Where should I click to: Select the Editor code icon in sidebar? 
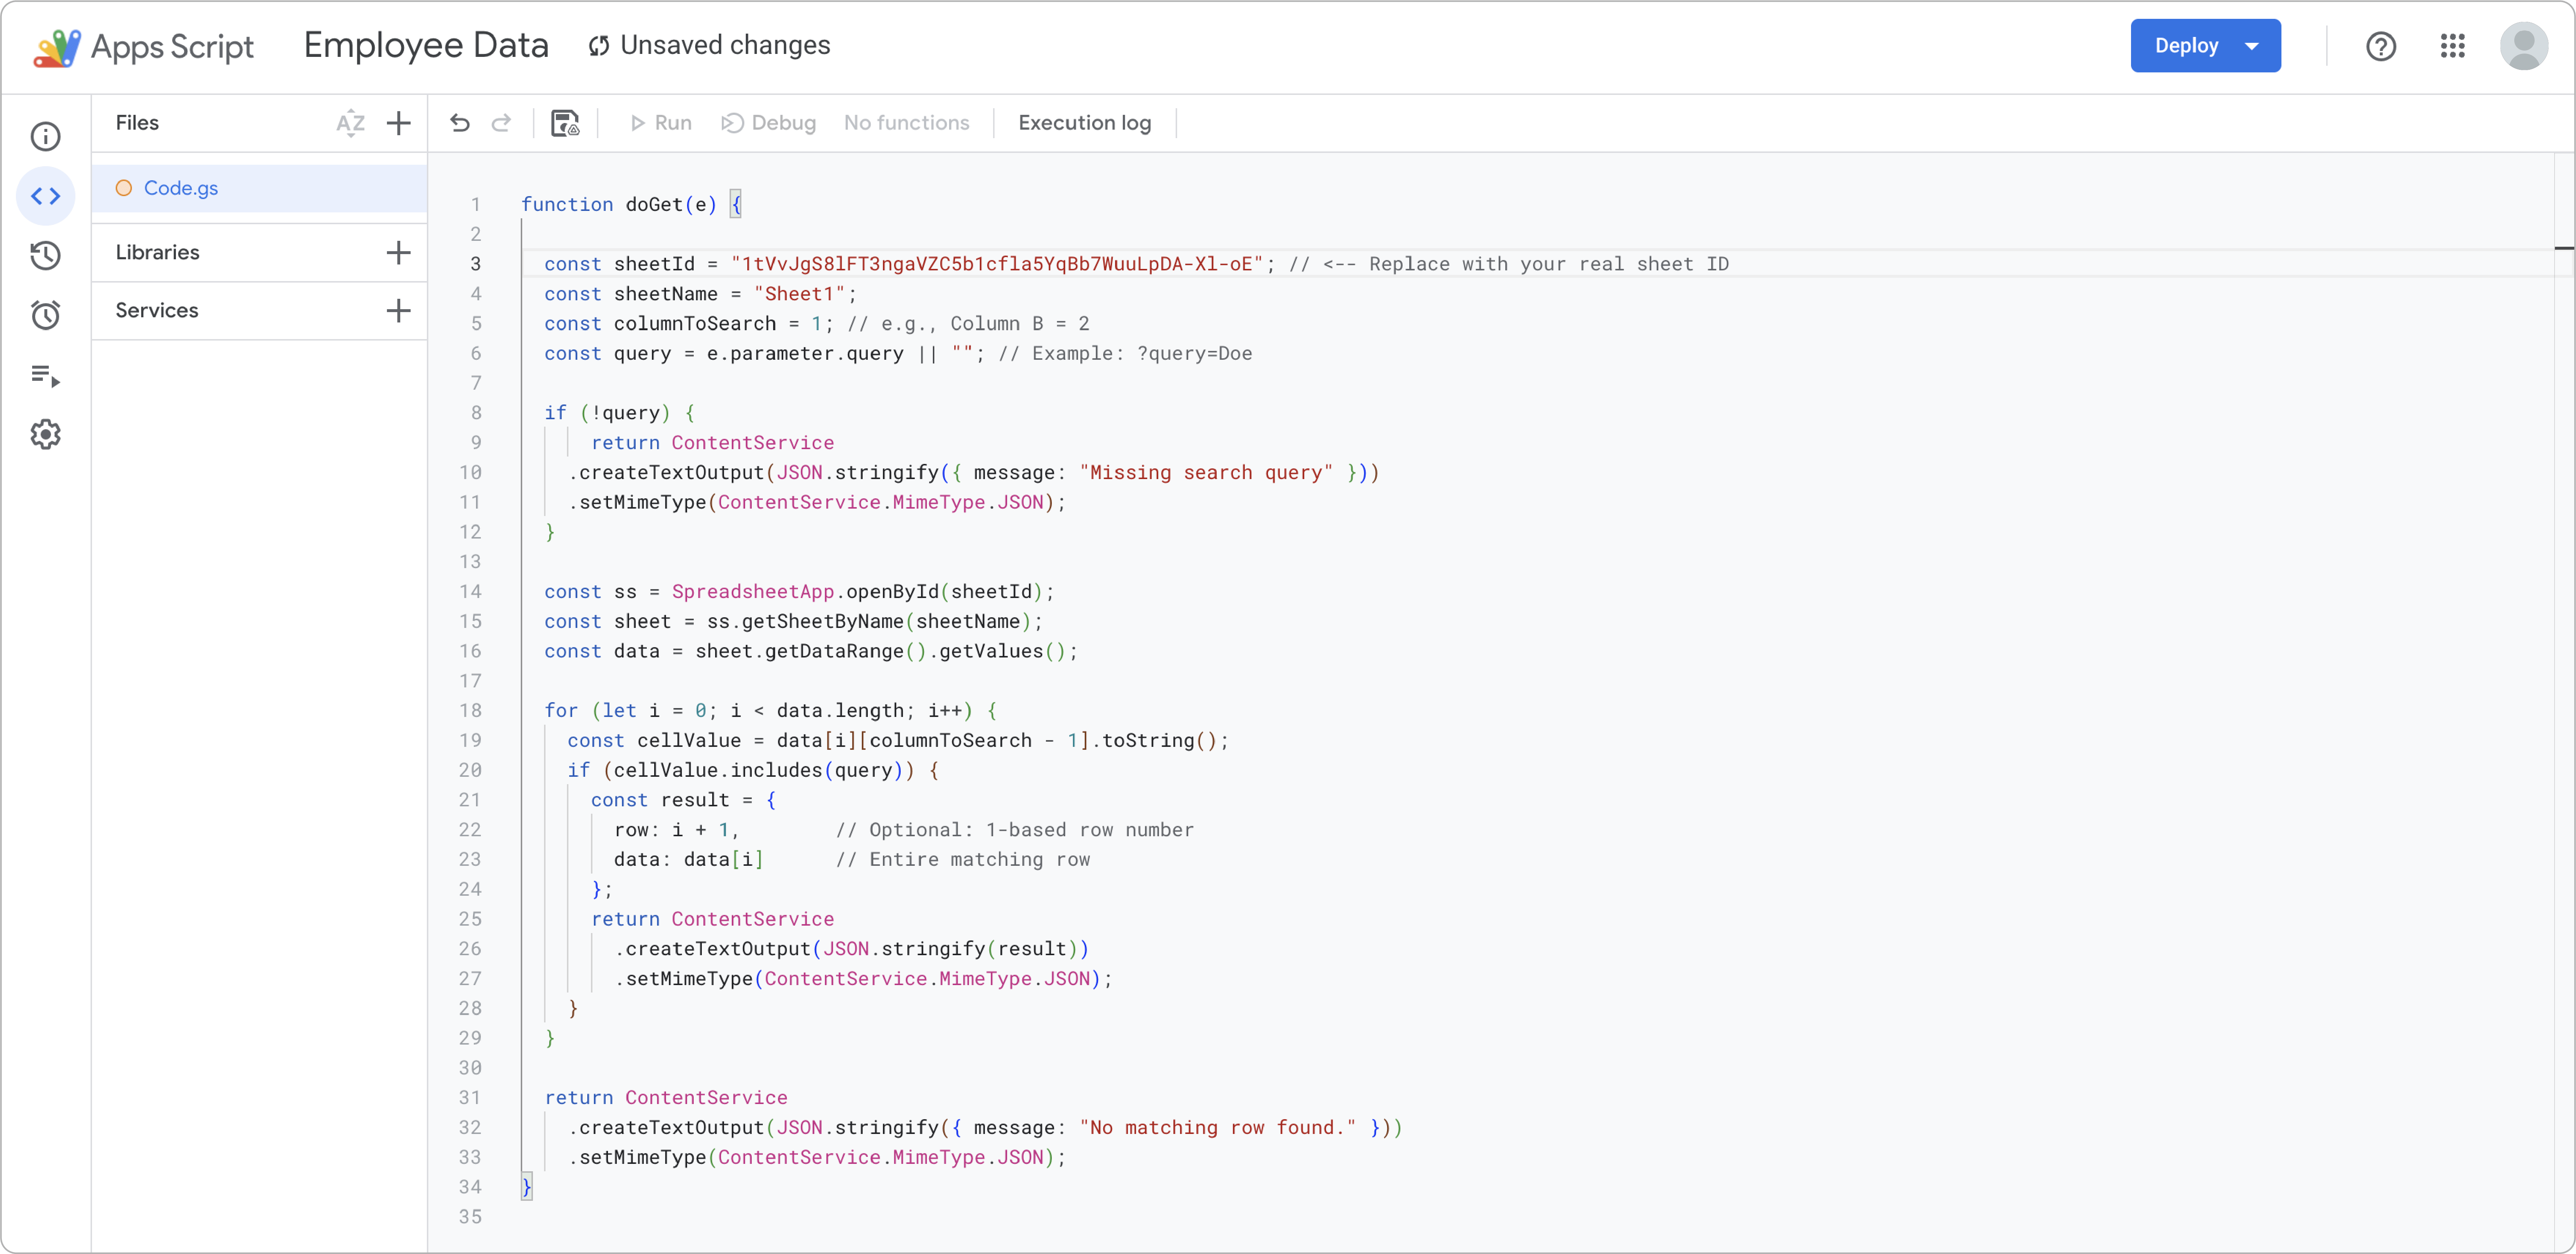pyautogui.click(x=46, y=196)
